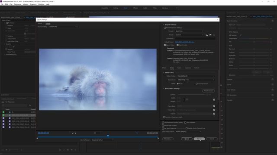
Task: Select the Uncompressed alpha radio button
Action: tap(196, 84)
